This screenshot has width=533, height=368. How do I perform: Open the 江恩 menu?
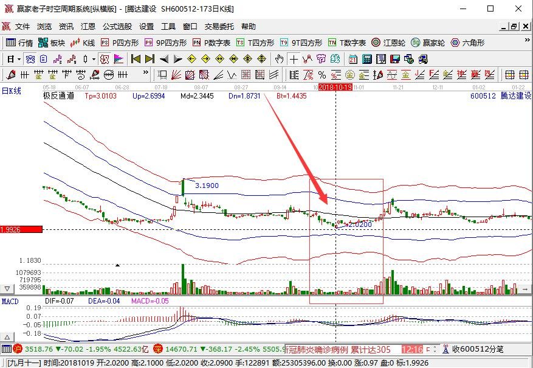click(x=88, y=27)
